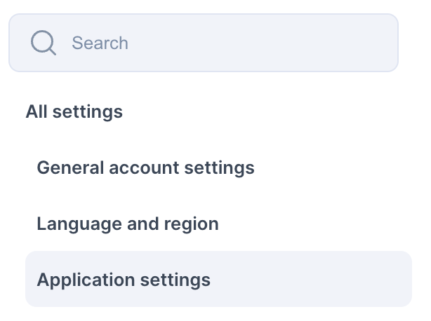This screenshot has width=431, height=321.
Task: Activate the settings search magnifier
Action: 44,43
